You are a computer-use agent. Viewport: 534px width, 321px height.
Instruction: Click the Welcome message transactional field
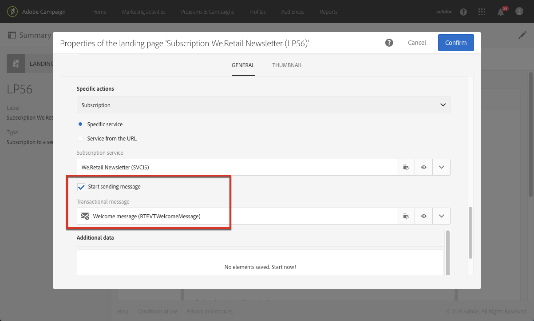click(237, 216)
